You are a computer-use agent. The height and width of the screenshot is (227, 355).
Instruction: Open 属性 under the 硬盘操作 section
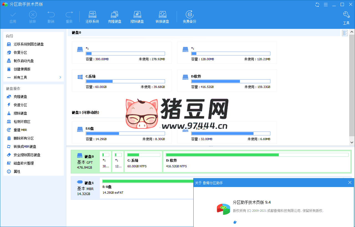[17, 171]
